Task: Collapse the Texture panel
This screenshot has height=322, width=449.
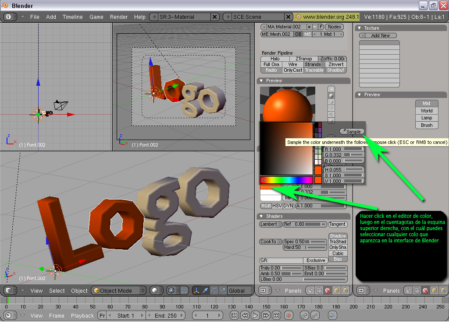Action: pyautogui.click(x=360, y=28)
